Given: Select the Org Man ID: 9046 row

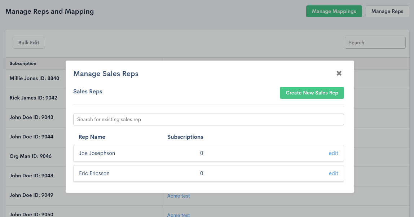Looking at the screenshot, I should coord(31,156).
